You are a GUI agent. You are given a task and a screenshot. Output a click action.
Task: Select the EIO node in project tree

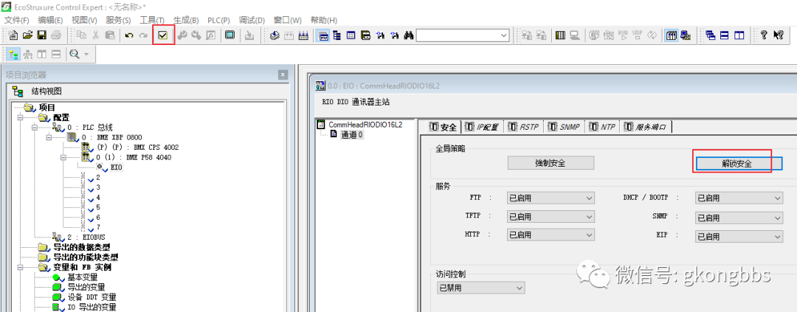(x=117, y=167)
